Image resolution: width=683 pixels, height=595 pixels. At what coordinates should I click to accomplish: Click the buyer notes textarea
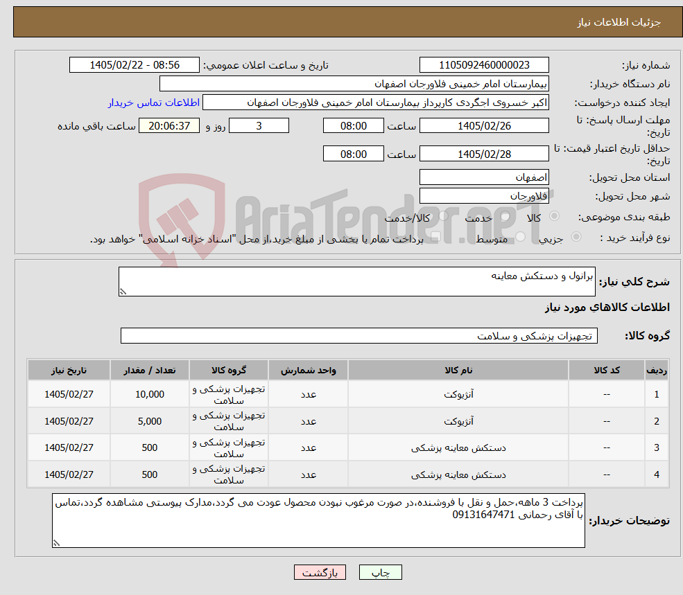[318, 521]
